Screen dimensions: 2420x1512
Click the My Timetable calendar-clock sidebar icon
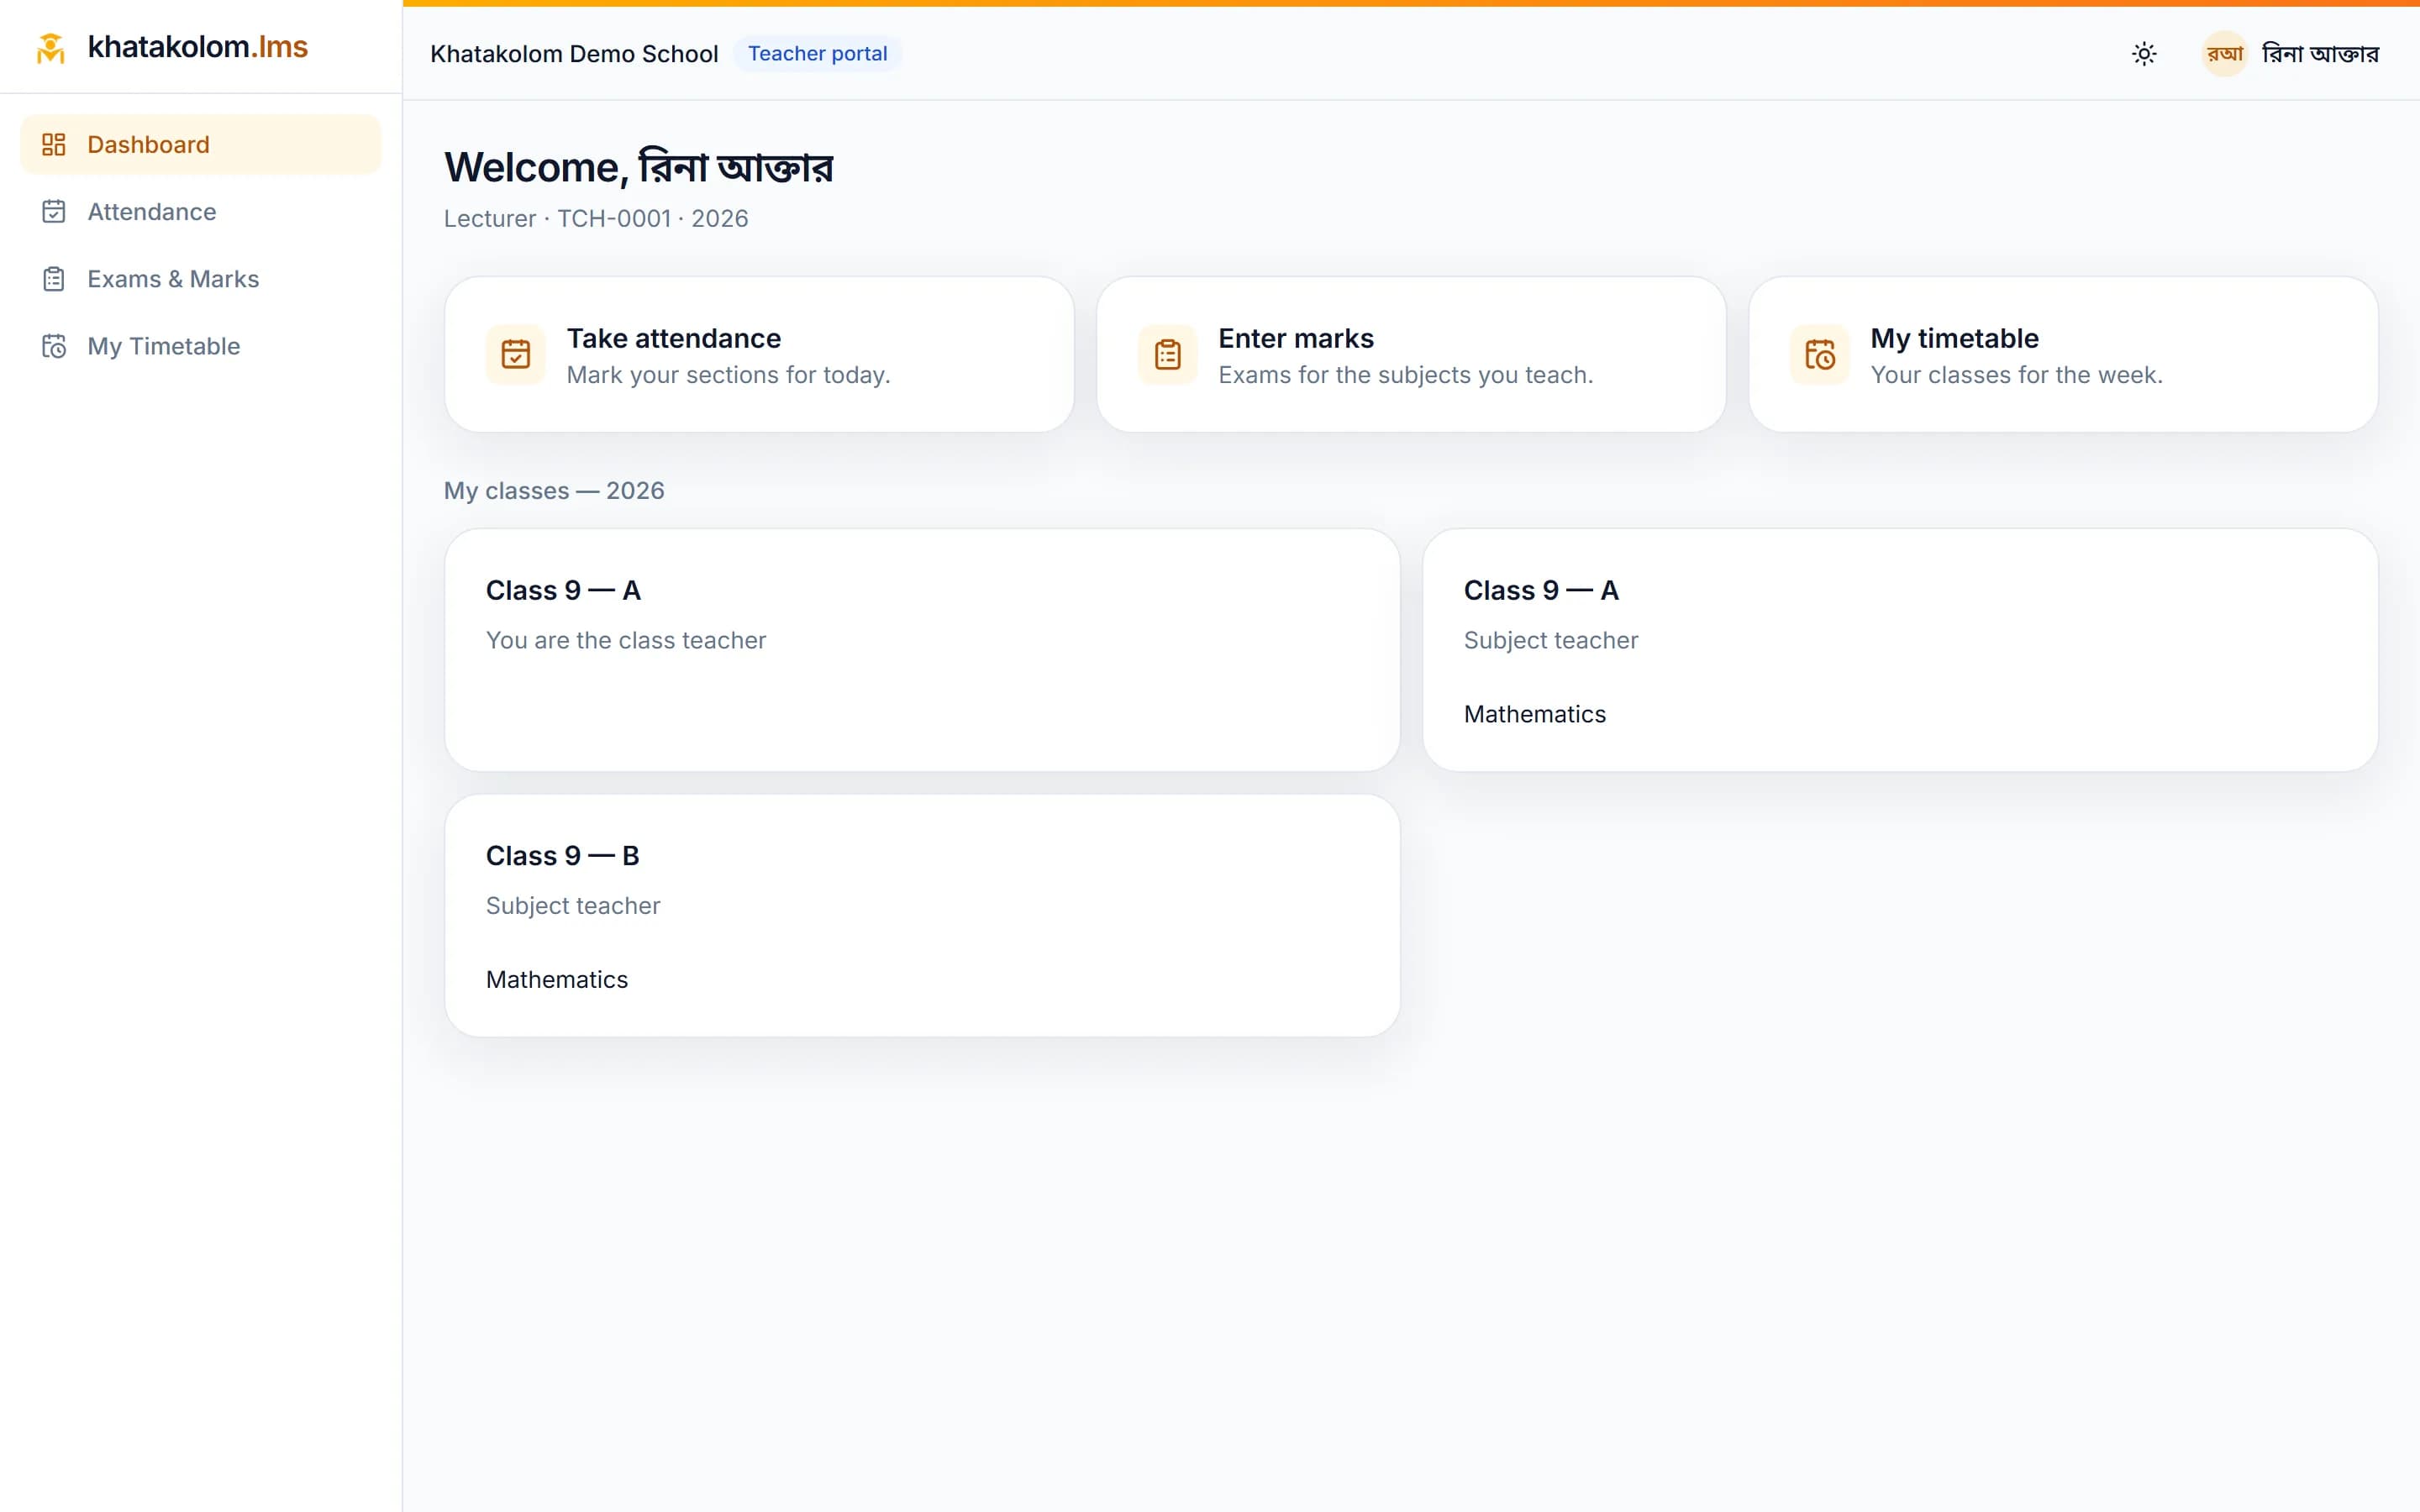pyautogui.click(x=54, y=346)
